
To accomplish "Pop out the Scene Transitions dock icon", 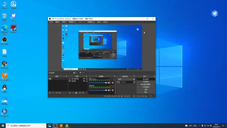I will click(134, 76).
